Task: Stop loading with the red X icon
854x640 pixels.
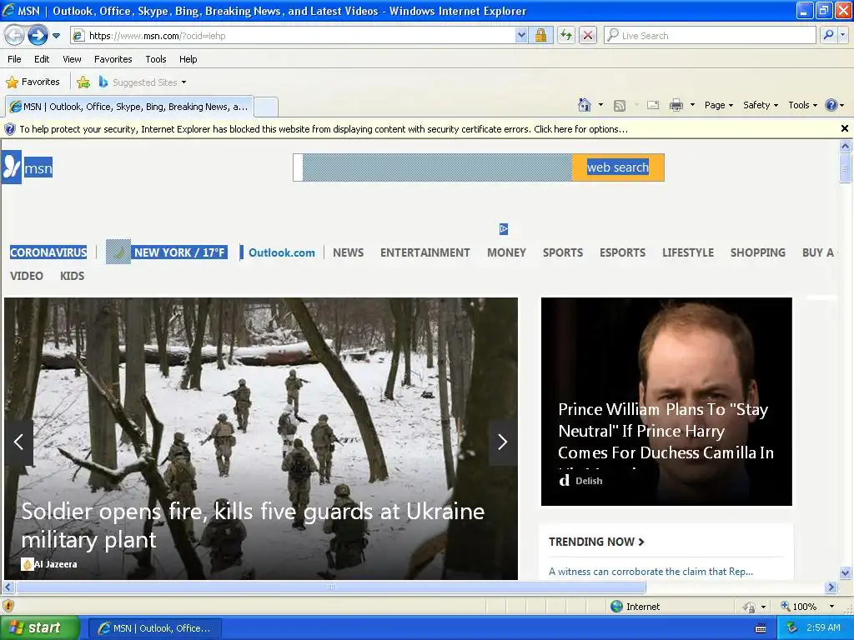Action: click(x=588, y=36)
